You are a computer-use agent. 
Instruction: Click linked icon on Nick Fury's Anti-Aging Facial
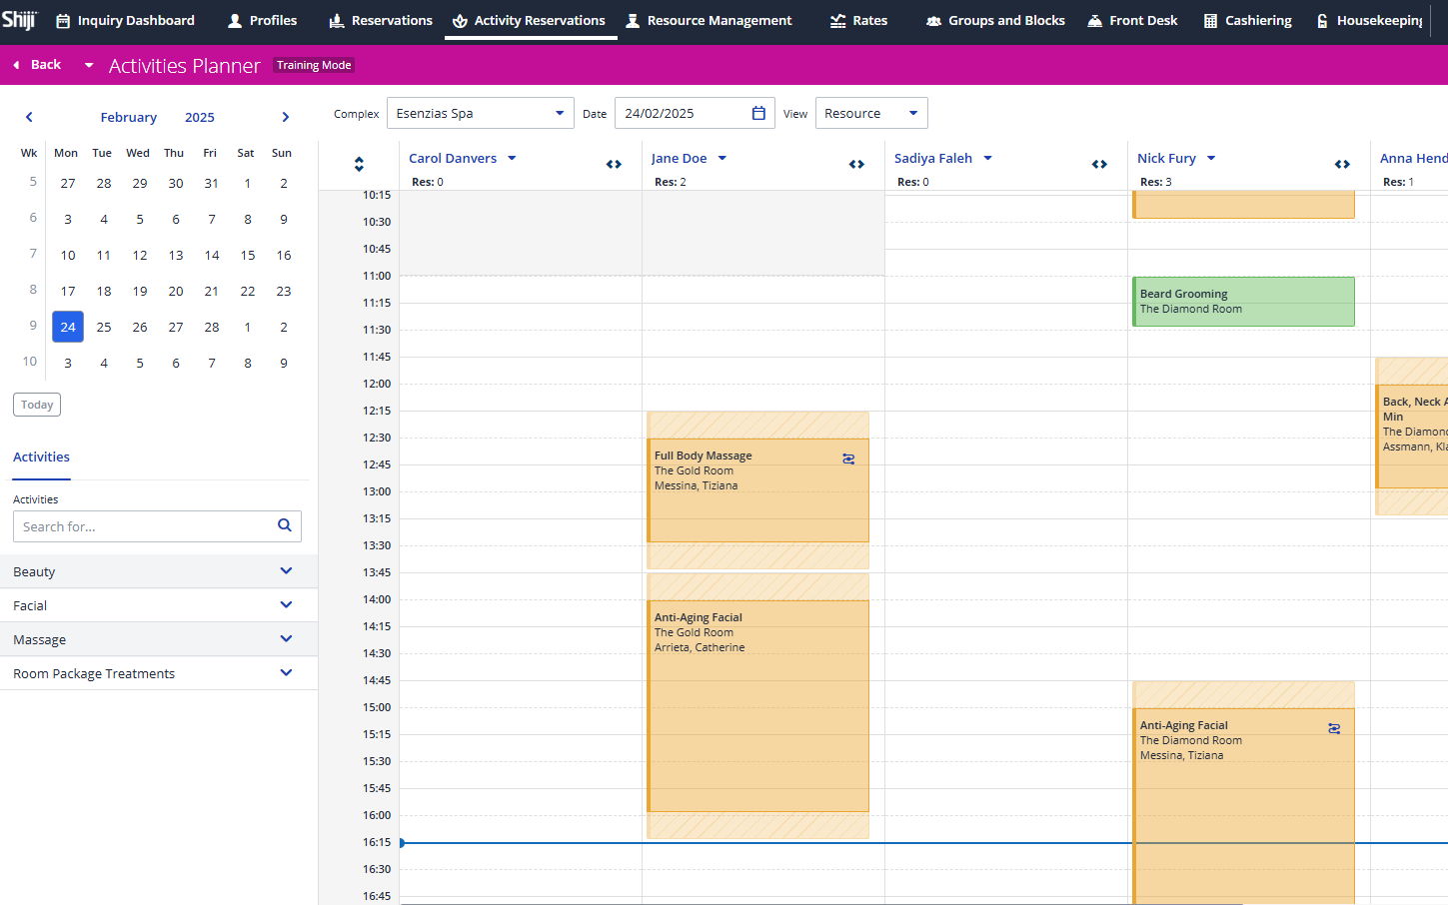pos(1334,729)
